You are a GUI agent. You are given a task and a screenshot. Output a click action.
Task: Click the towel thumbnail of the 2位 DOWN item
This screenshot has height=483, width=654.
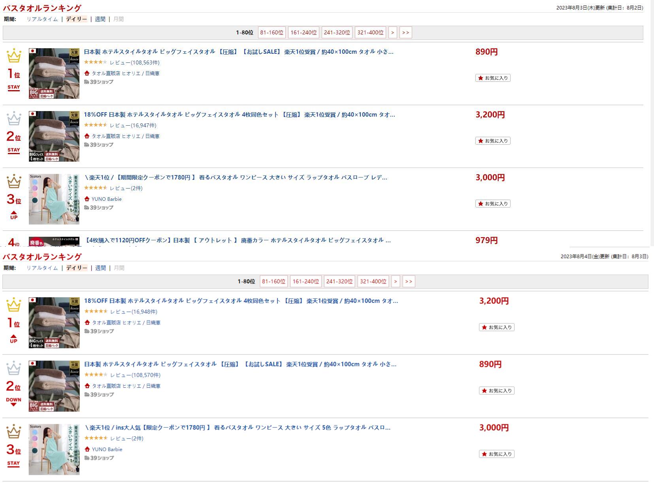pyautogui.click(x=54, y=386)
